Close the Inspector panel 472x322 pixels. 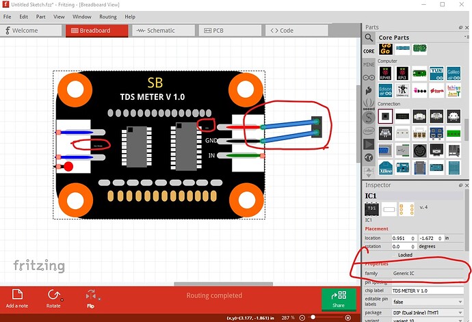[467, 185]
